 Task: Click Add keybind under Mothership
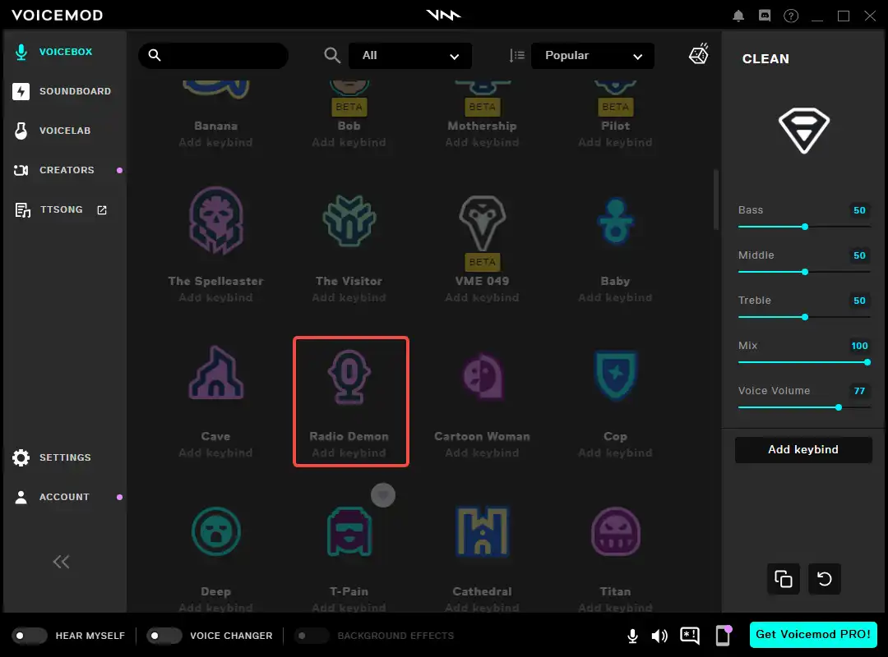[x=483, y=143]
